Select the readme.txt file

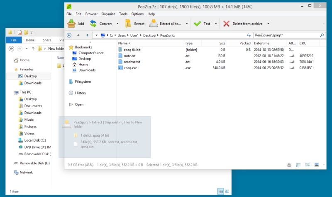[x=132, y=62]
